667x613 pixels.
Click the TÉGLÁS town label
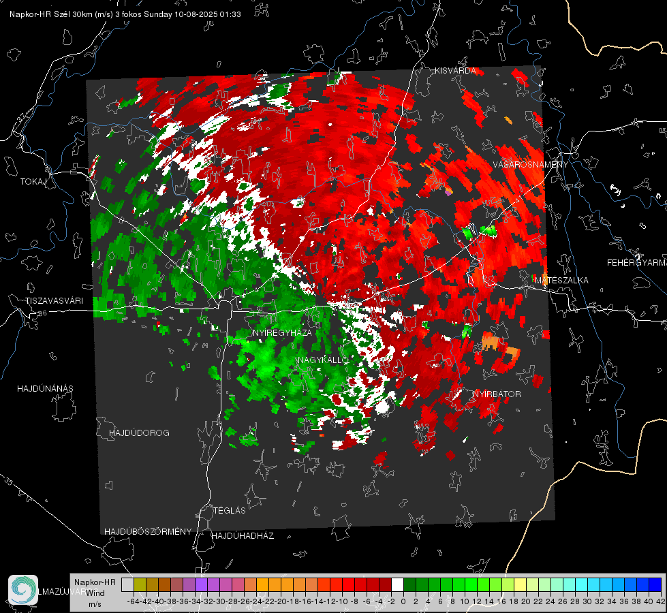coord(230,510)
